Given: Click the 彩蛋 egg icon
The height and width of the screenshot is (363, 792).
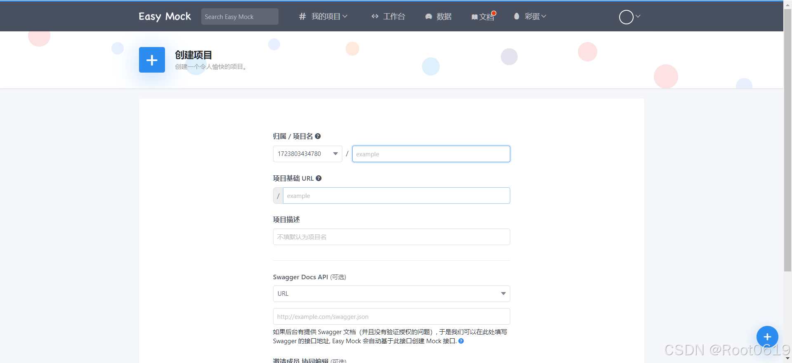Looking at the screenshot, I should tap(516, 16).
